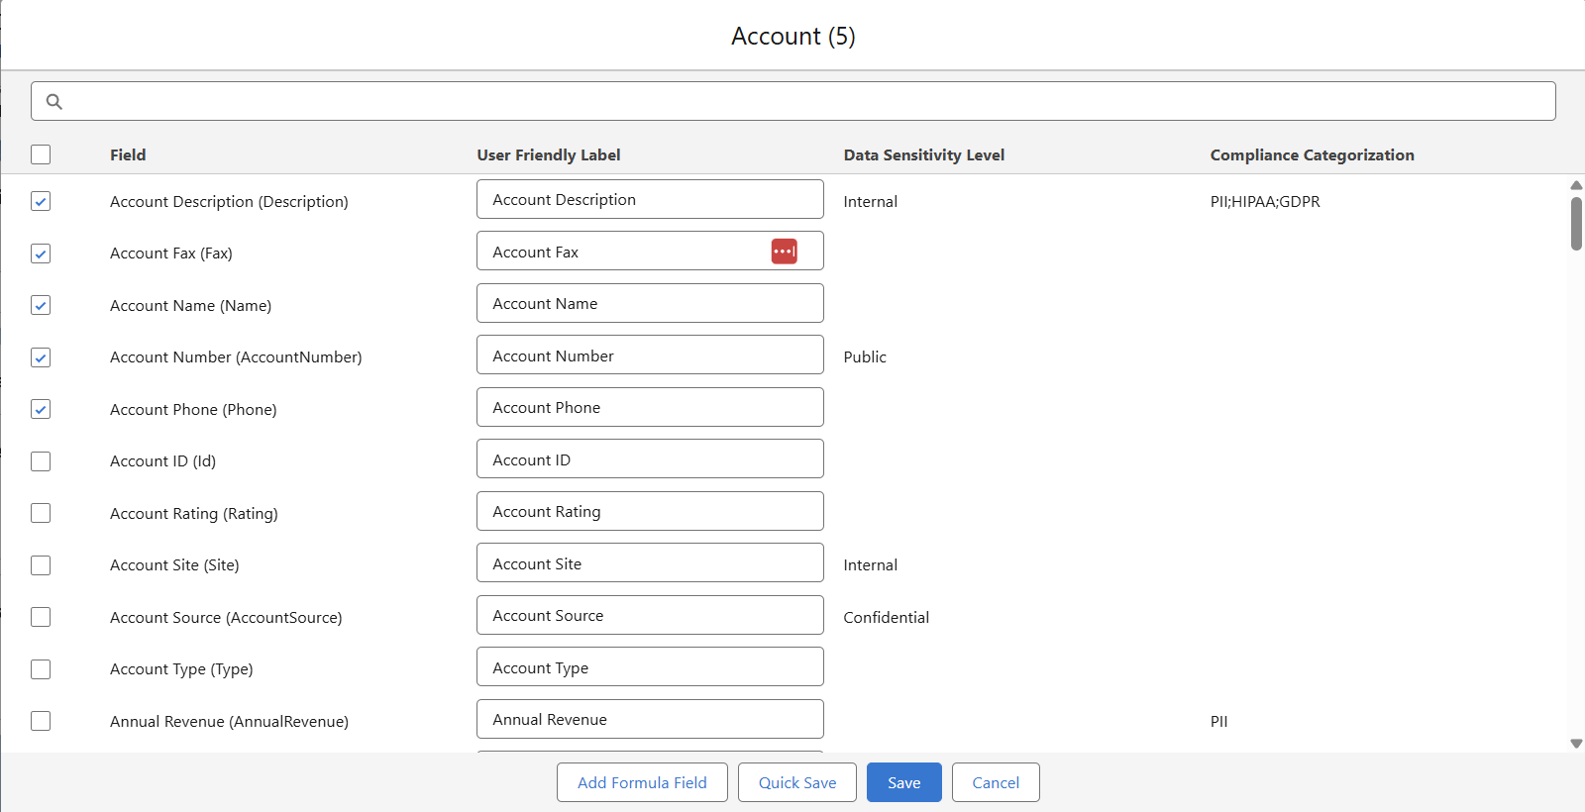Edit the Account Name label field

click(650, 304)
